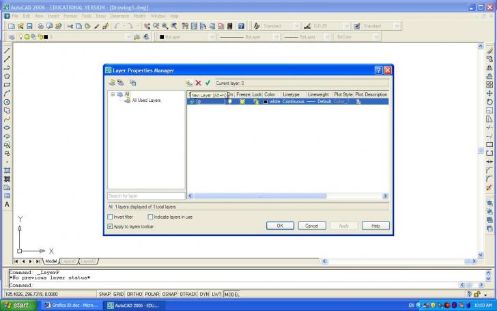This screenshot has width=497, height=311.
Task: Click the Undo arrow icon
Action: click(x=117, y=26)
